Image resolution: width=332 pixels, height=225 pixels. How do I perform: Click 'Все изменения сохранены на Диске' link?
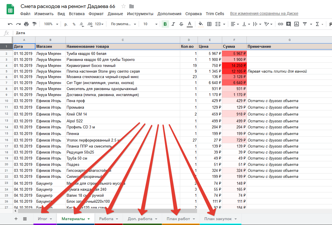264,13
